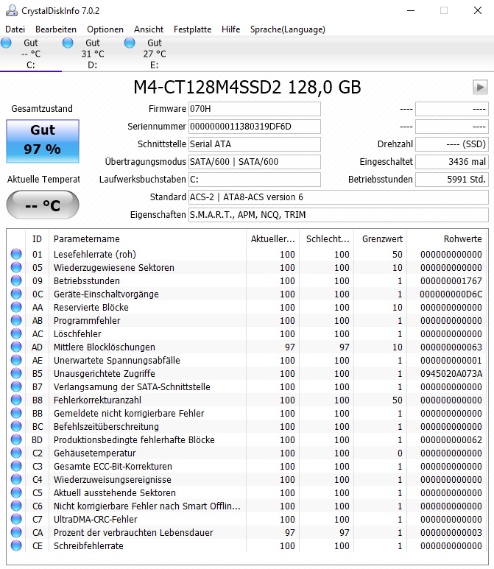Click raw value 000000001767
The image size is (494, 569).
coord(451,281)
